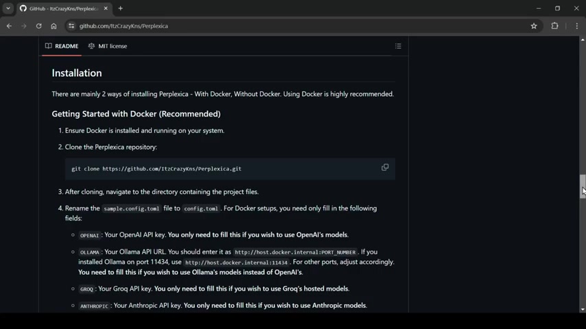Click 'Clone the Perplexica repository' step text

111,147
